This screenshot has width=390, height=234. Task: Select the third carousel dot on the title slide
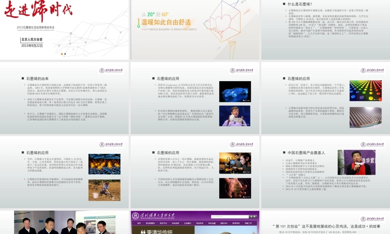click(69, 54)
